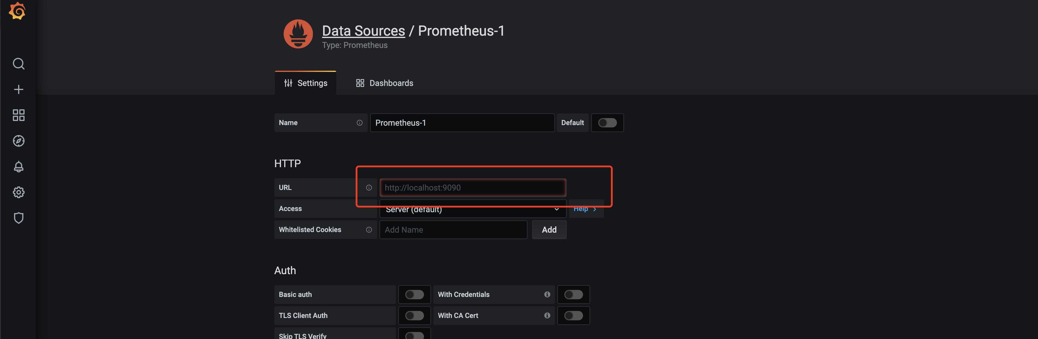Screen dimensions: 1038x339
Task: Enable the With Credentials toggle
Action: (573, 295)
